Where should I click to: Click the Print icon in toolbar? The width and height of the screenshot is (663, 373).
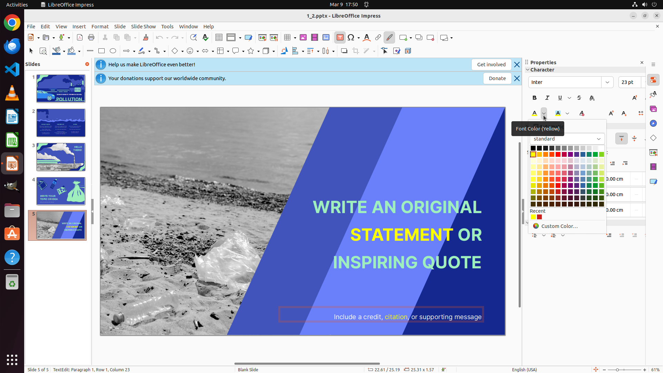tap(91, 38)
